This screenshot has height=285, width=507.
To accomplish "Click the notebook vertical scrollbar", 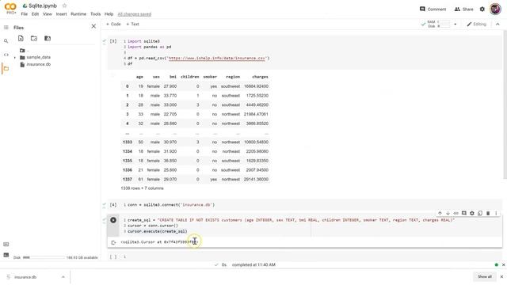I will click(505, 104).
